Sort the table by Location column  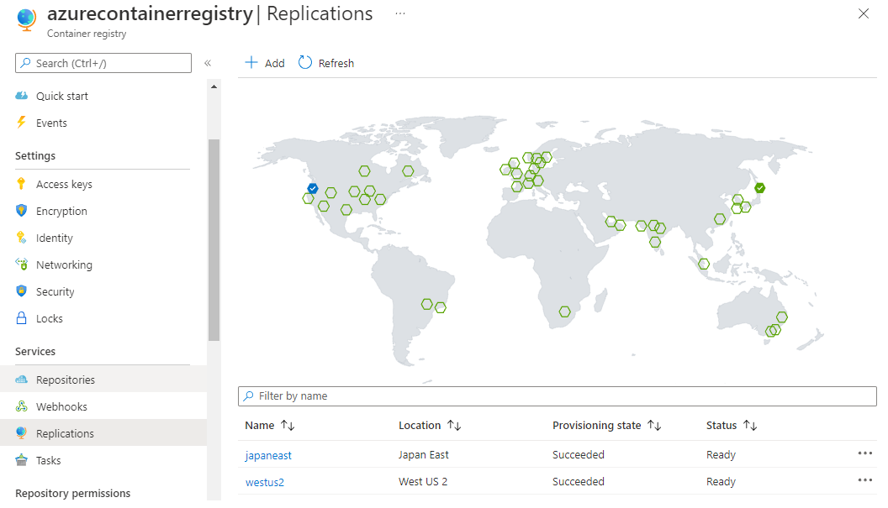click(x=430, y=426)
